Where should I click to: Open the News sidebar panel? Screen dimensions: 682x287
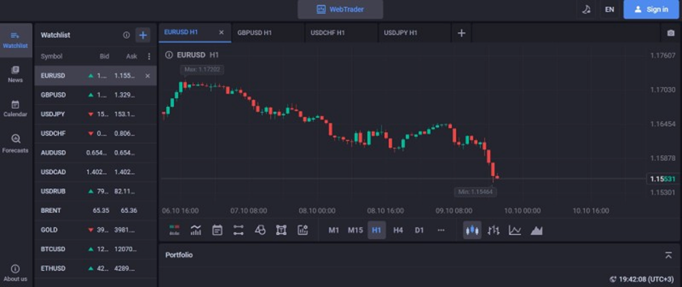tap(15, 74)
